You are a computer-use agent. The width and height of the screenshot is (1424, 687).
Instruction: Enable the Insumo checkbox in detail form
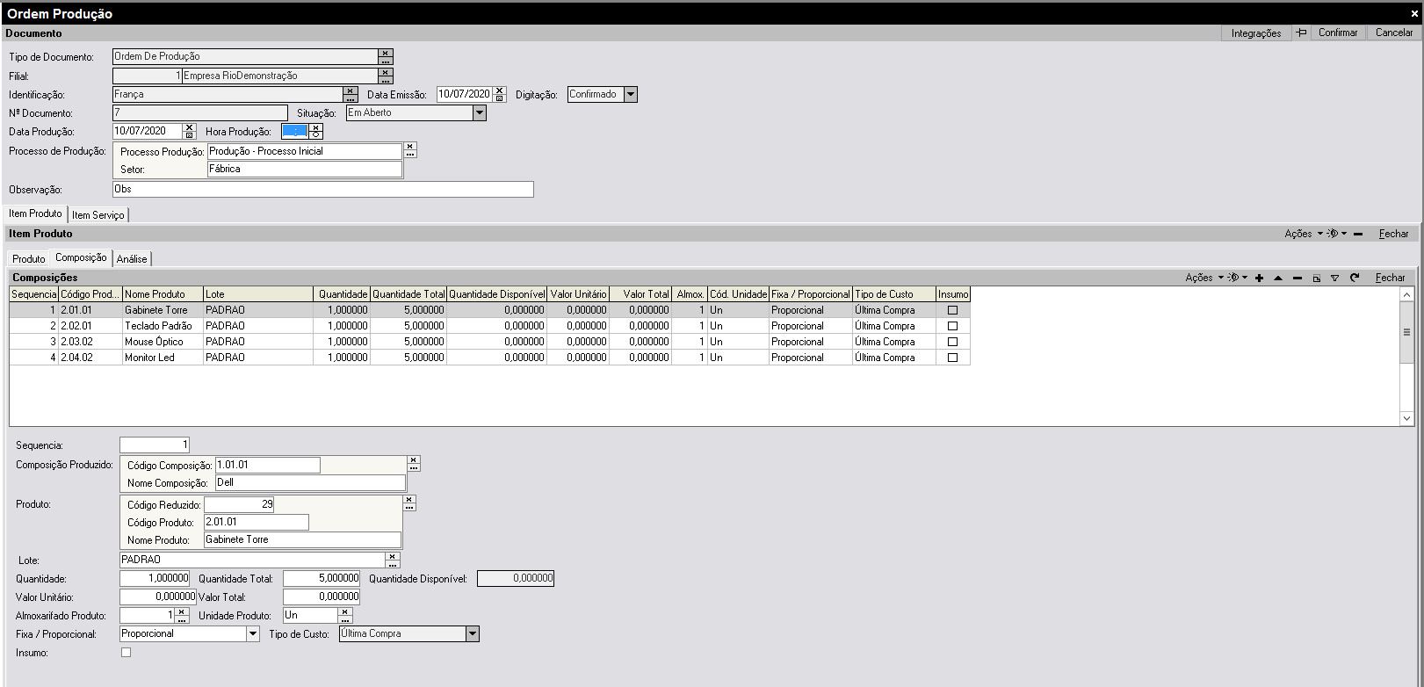click(x=126, y=652)
